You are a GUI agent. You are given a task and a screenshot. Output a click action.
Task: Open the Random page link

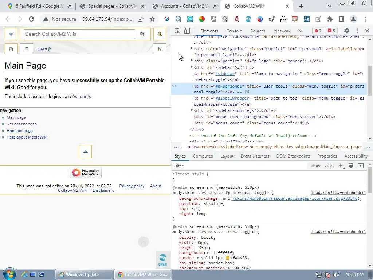pyautogui.click(x=20, y=131)
